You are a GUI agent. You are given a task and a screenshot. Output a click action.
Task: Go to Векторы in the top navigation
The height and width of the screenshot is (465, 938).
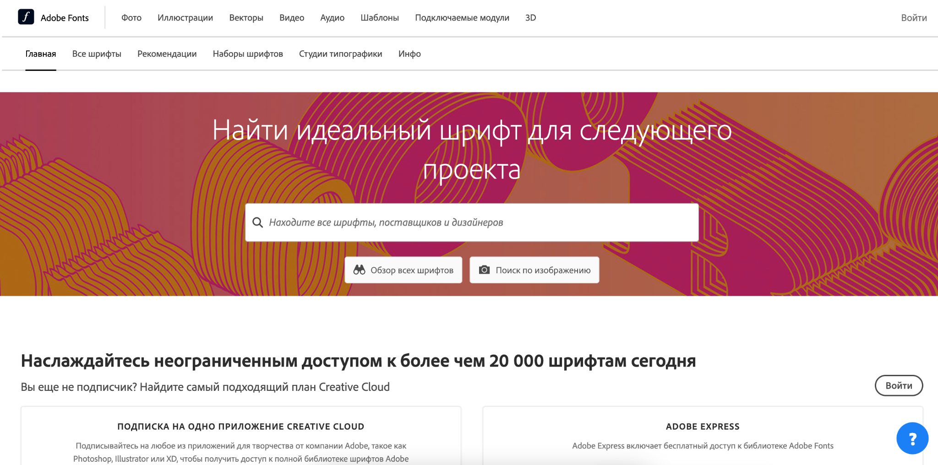point(246,18)
